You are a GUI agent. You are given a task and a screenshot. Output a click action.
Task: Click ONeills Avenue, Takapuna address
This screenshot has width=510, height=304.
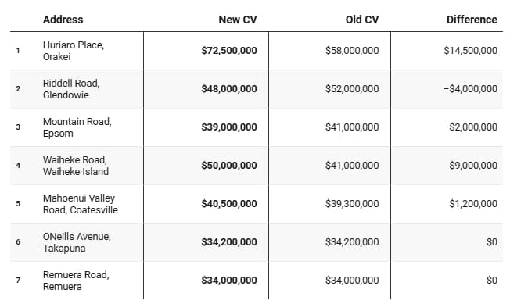tap(77, 242)
